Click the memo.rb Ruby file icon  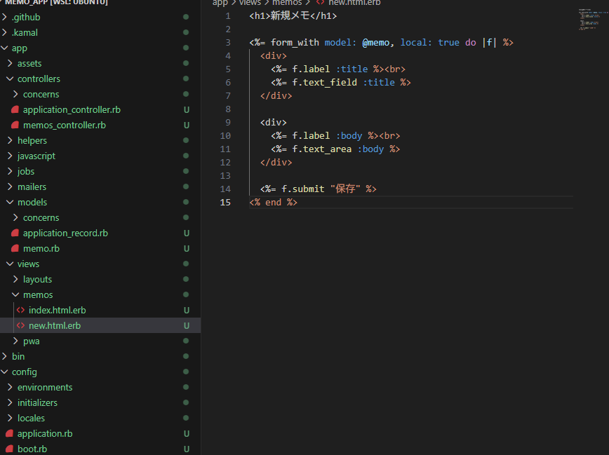tap(17, 248)
